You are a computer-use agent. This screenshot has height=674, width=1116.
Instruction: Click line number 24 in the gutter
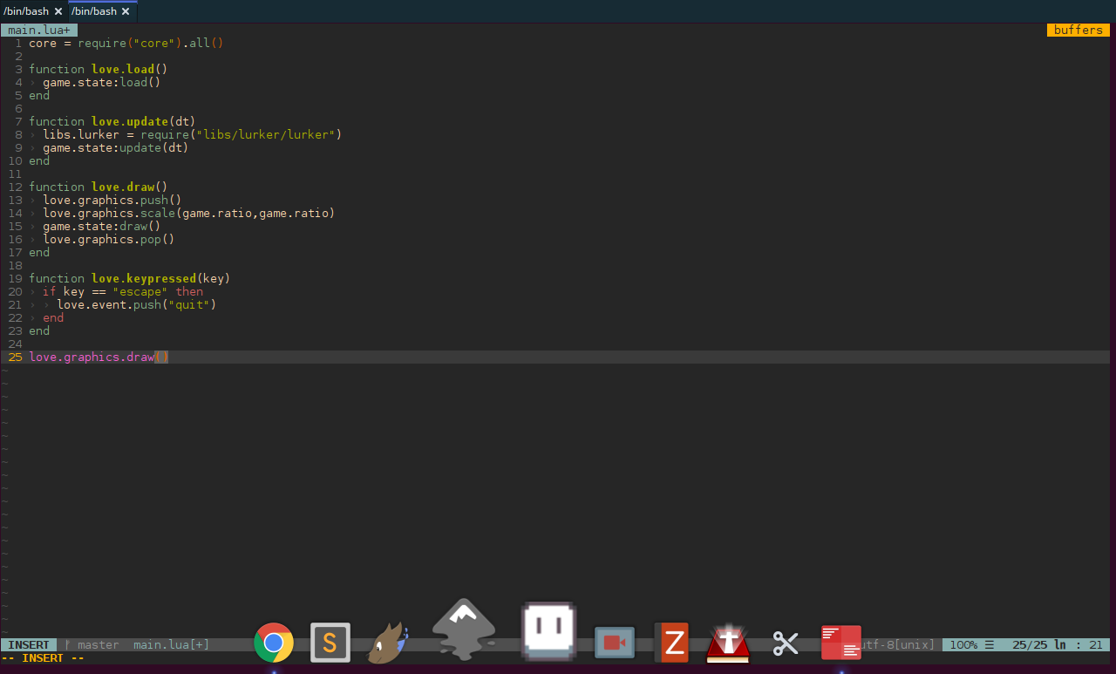click(x=15, y=344)
